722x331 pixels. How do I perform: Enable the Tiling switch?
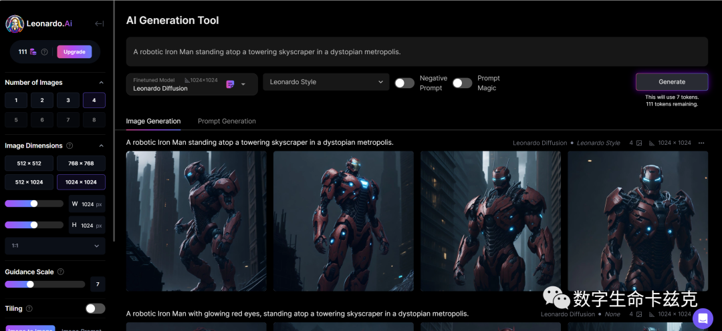(96, 308)
